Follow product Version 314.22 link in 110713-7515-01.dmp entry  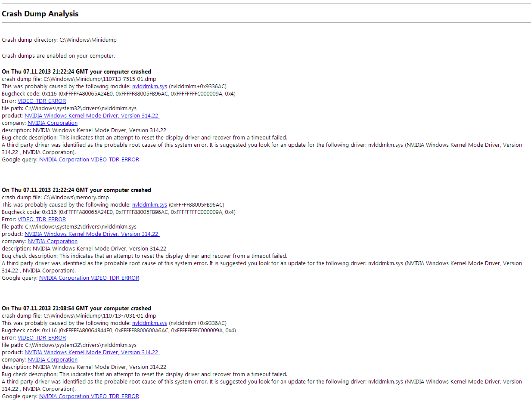point(92,115)
